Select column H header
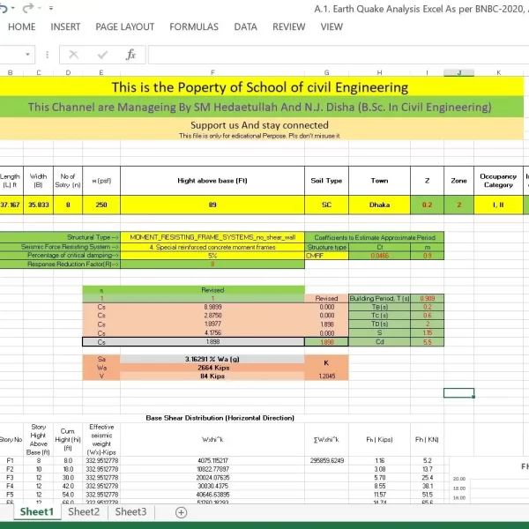Image resolution: width=529 pixels, height=529 pixels. (379, 72)
